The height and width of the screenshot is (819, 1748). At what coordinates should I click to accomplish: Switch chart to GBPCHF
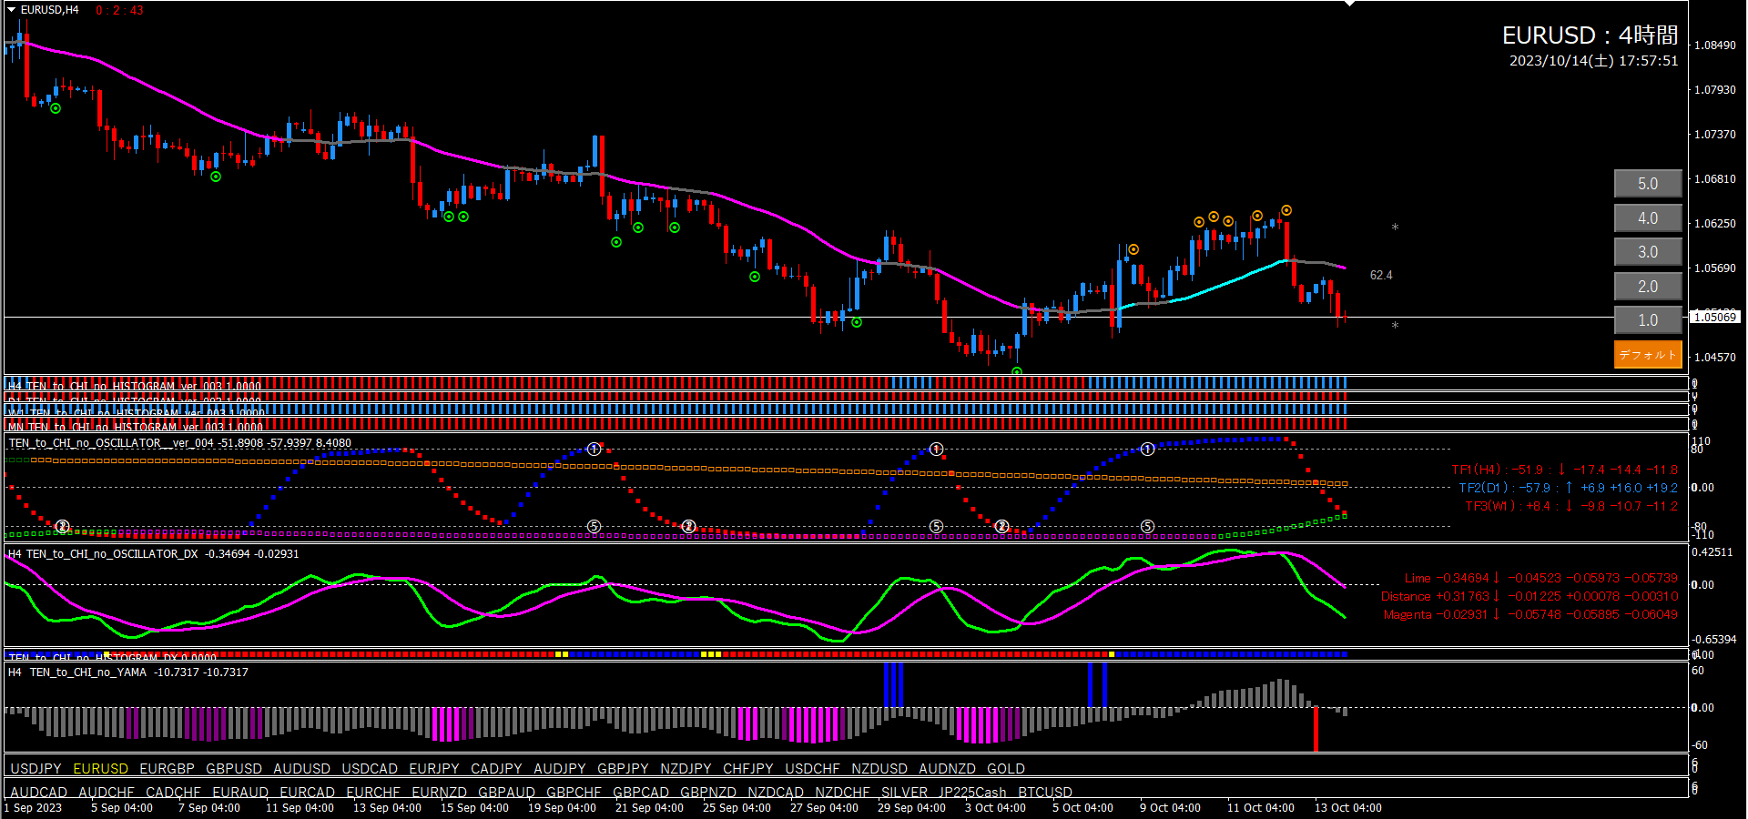pyautogui.click(x=574, y=793)
